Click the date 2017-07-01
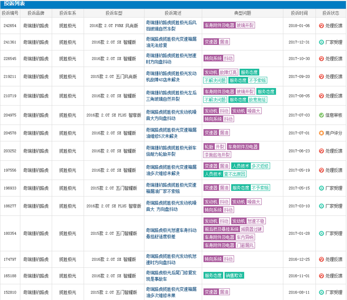Image resolution: width=347 pixels, height=300 pixels. pyautogui.click(x=299, y=133)
